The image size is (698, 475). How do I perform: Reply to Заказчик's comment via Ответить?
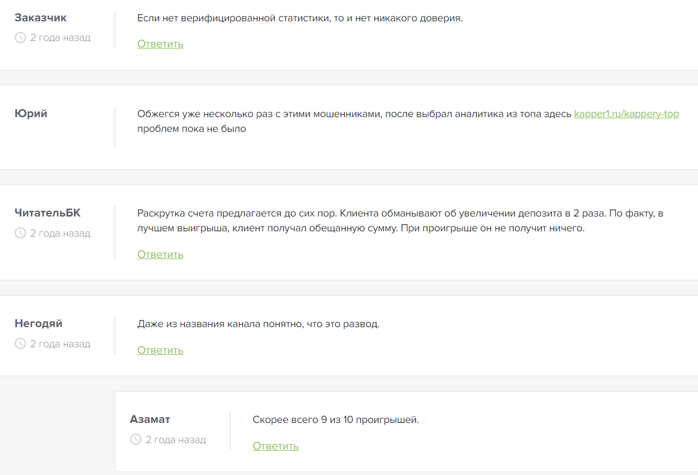point(160,44)
